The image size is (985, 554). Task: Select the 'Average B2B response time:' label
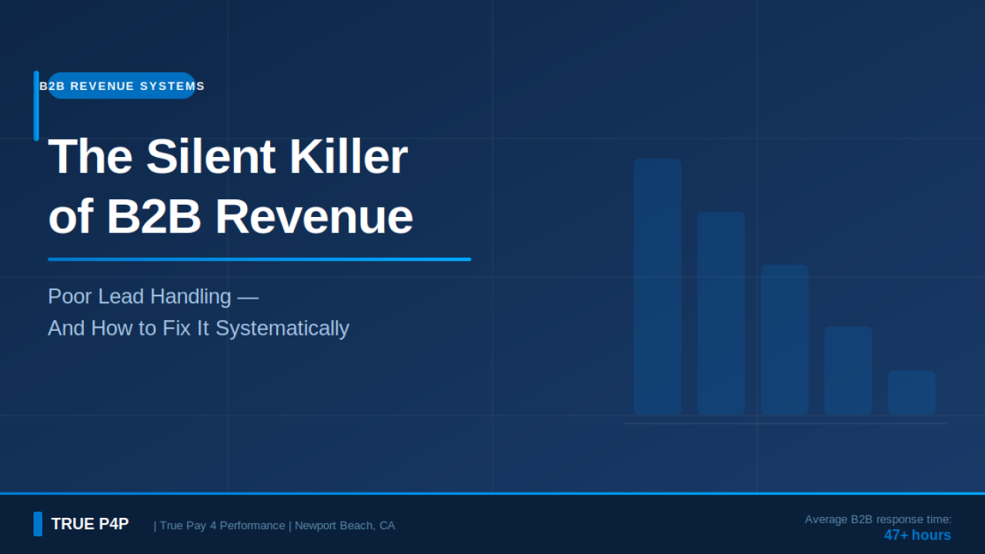[x=878, y=519]
